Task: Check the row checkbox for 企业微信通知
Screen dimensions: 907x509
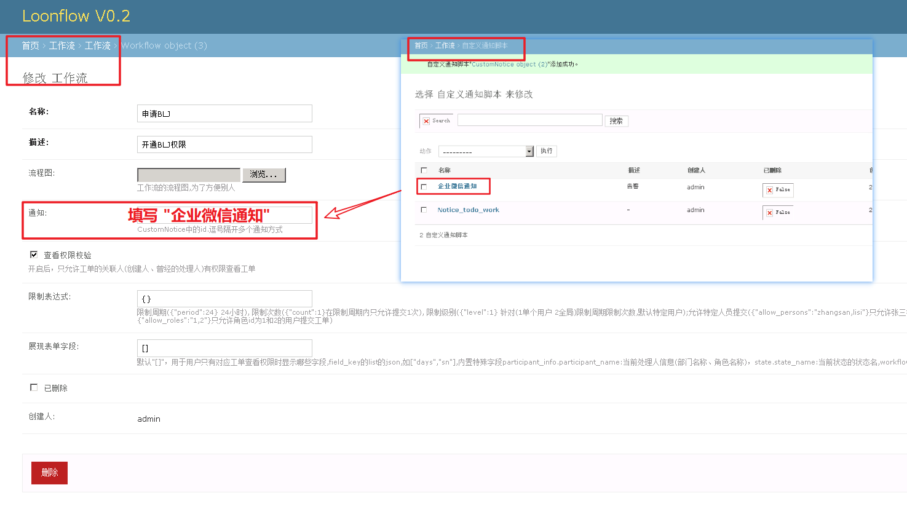Action: [422, 186]
